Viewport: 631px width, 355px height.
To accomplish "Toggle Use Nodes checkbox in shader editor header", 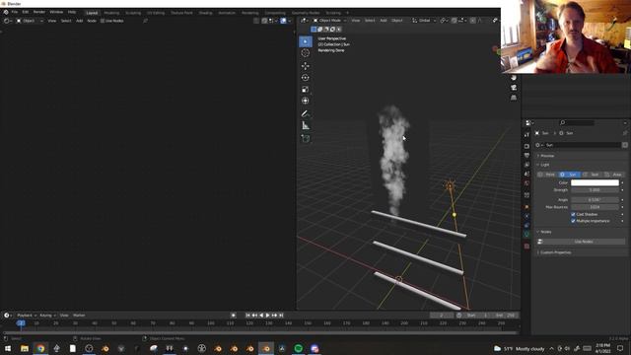I will click(103, 21).
